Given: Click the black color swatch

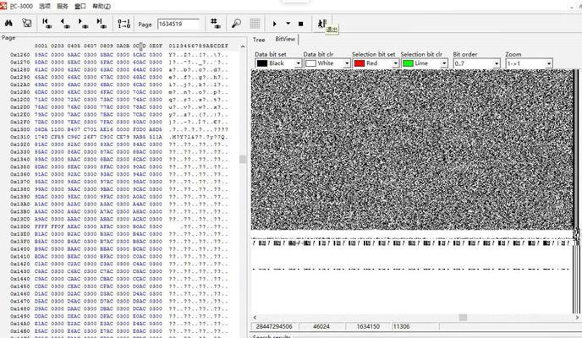Looking at the screenshot, I should 262,63.
